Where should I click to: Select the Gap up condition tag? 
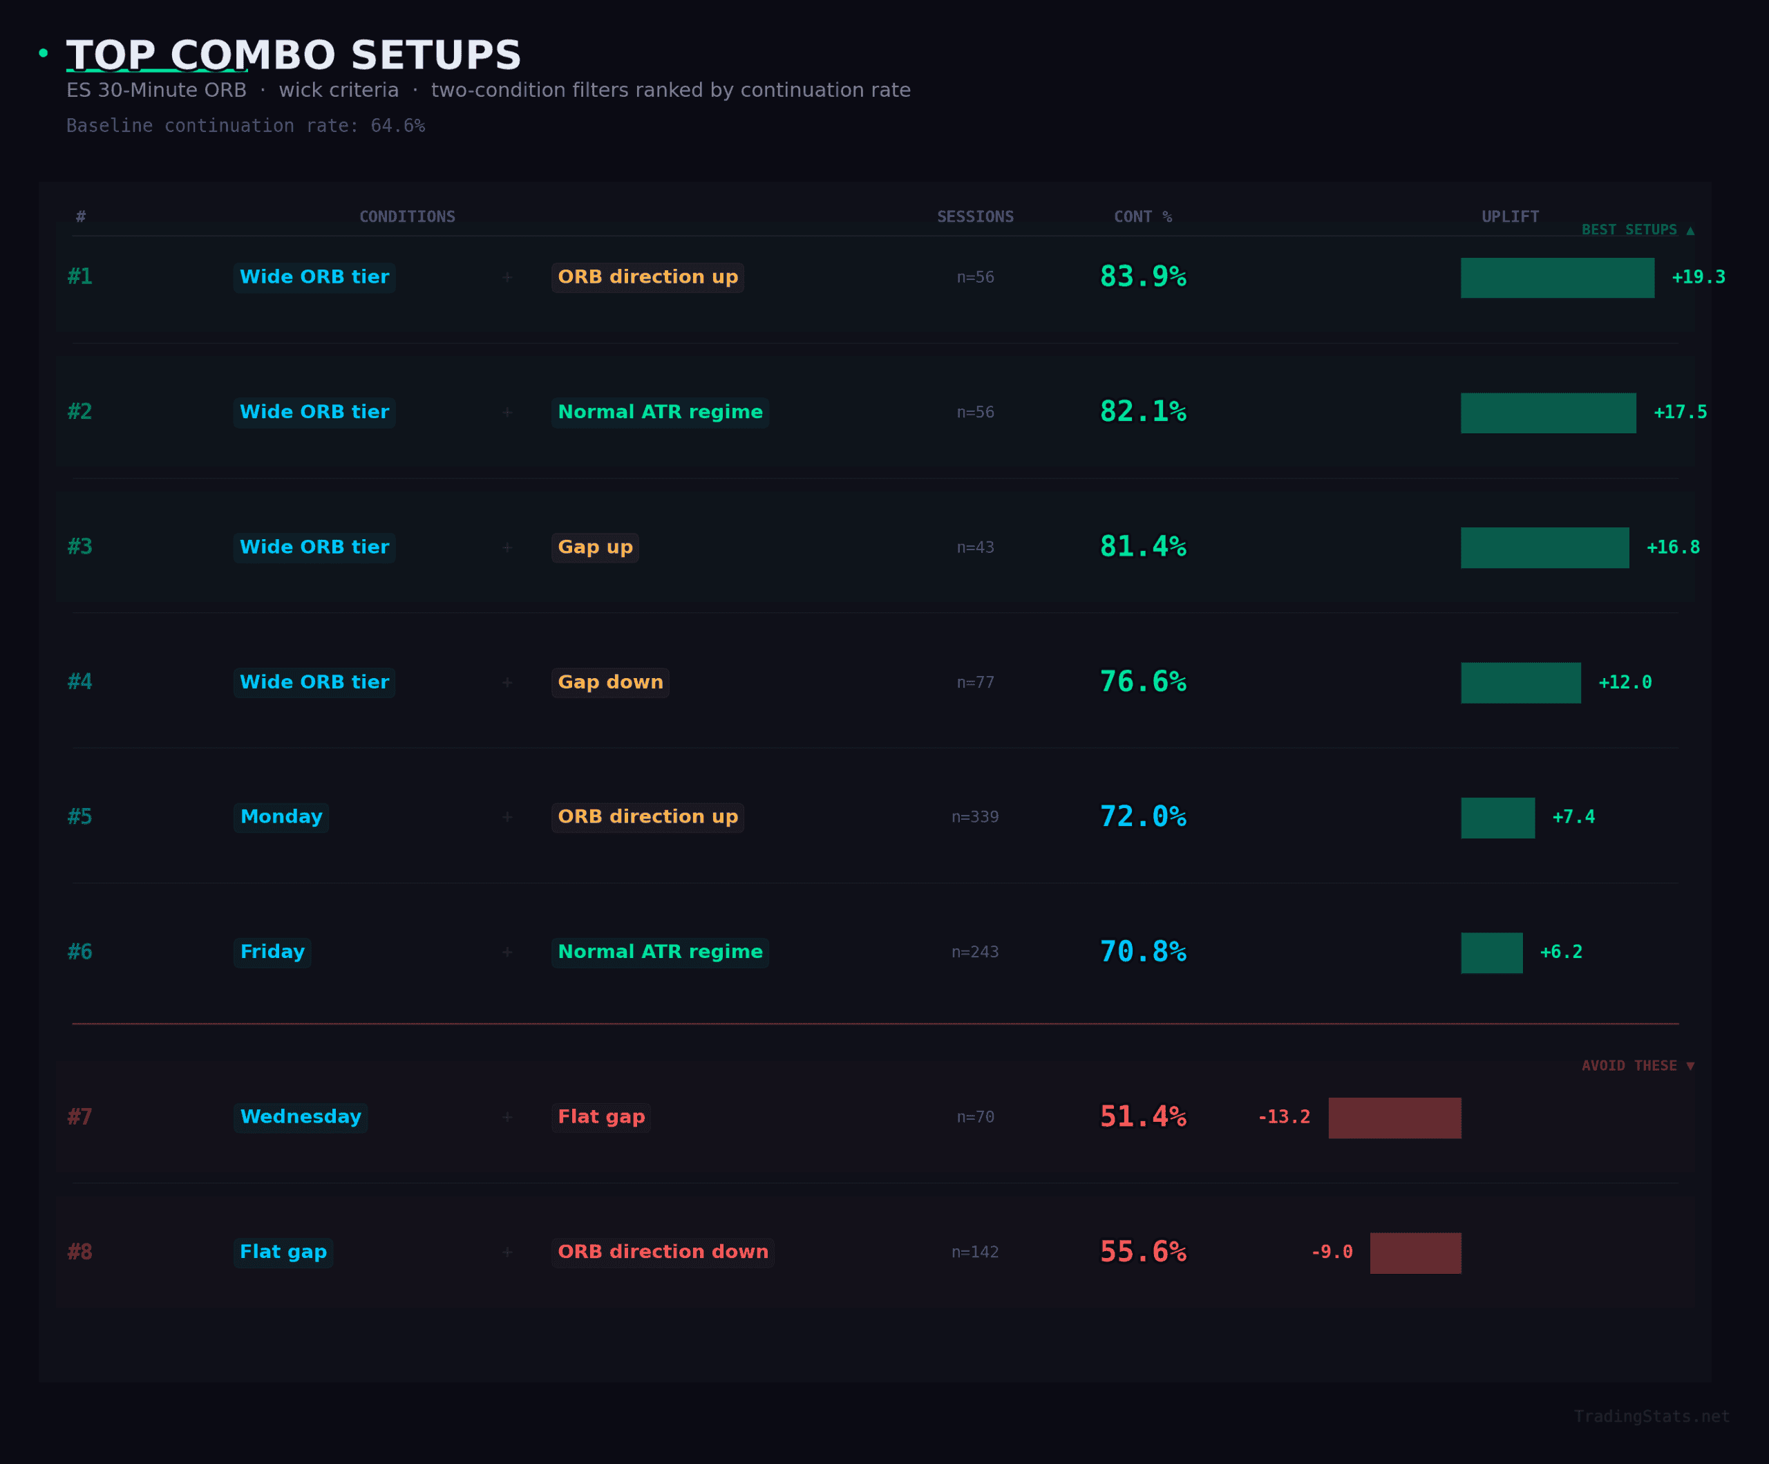coord(595,548)
